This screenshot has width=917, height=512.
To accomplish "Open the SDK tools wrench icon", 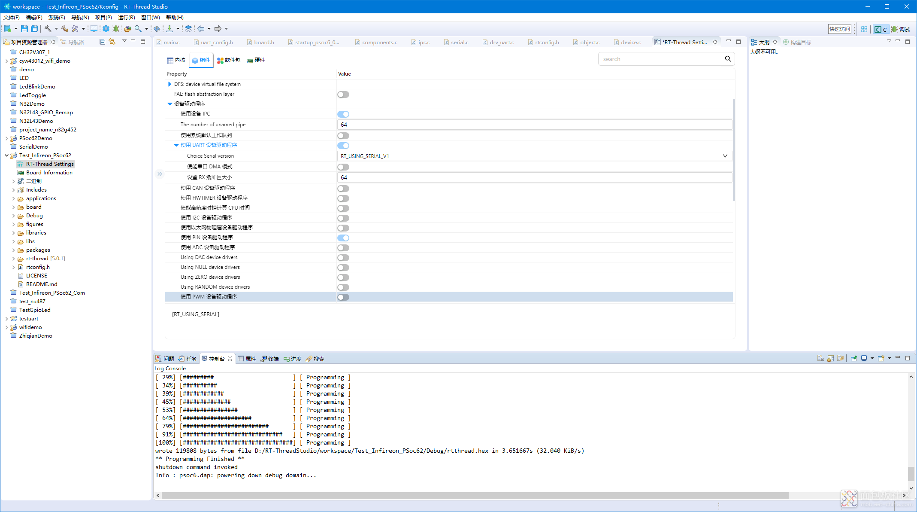I will point(75,29).
